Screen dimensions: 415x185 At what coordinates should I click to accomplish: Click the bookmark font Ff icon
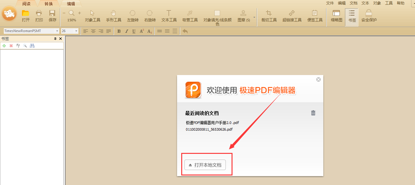click(x=18, y=46)
